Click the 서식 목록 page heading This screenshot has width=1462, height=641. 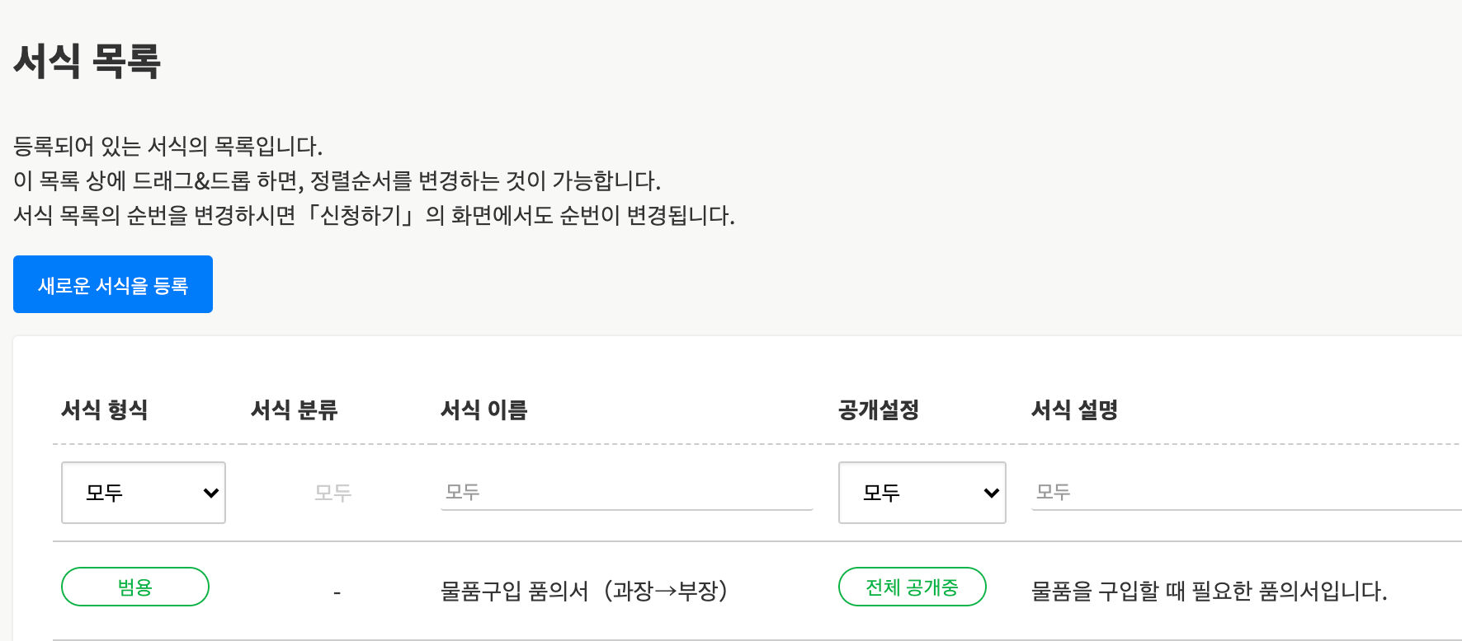(87, 61)
